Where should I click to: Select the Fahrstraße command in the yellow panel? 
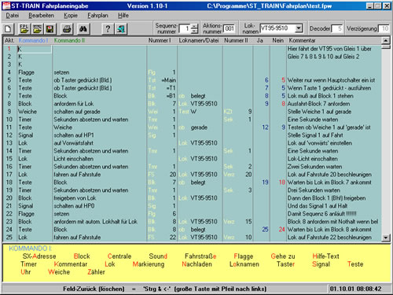pos(200,256)
